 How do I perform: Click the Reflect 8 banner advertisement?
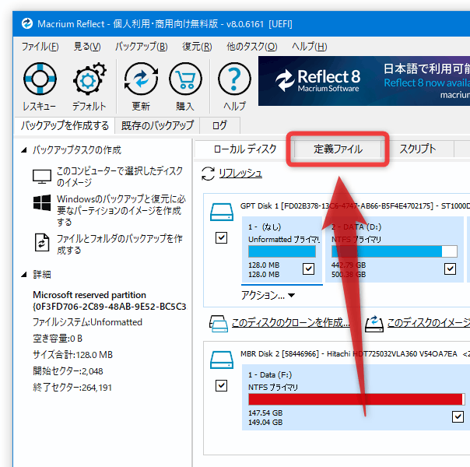pyautogui.click(x=364, y=81)
